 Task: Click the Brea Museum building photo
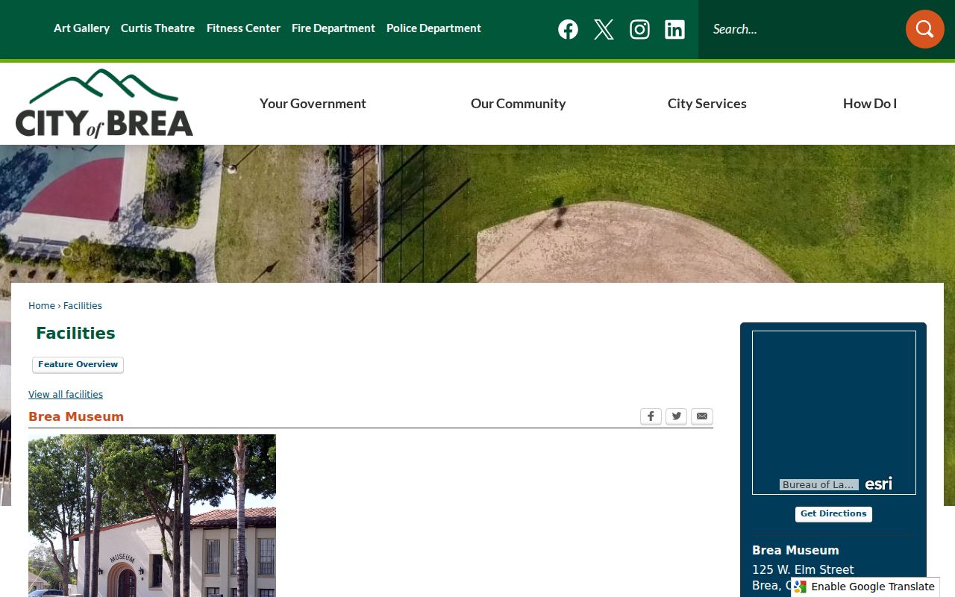pyautogui.click(x=152, y=516)
